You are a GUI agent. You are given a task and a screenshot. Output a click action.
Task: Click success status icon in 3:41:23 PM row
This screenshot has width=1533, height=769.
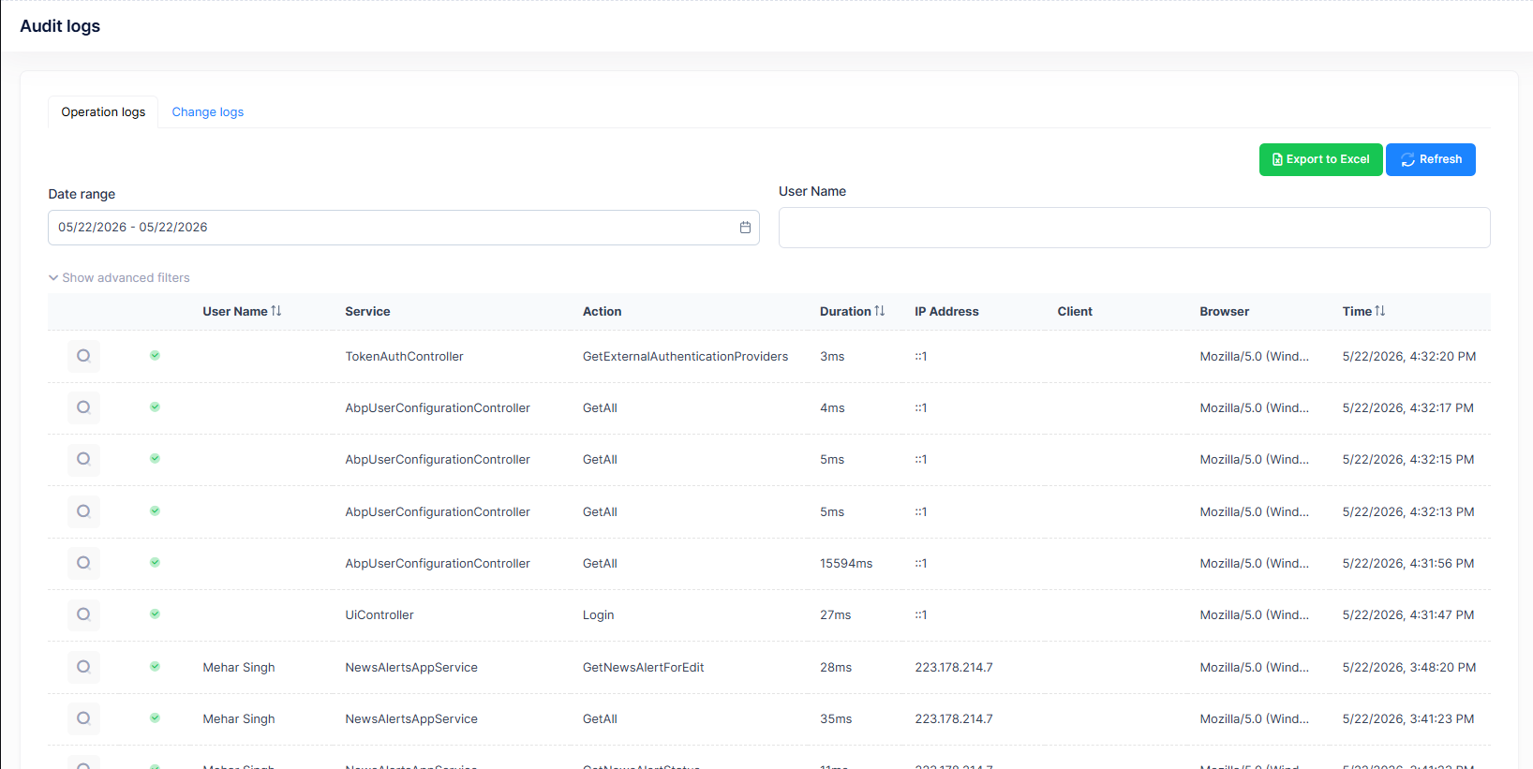click(x=155, y=718)
